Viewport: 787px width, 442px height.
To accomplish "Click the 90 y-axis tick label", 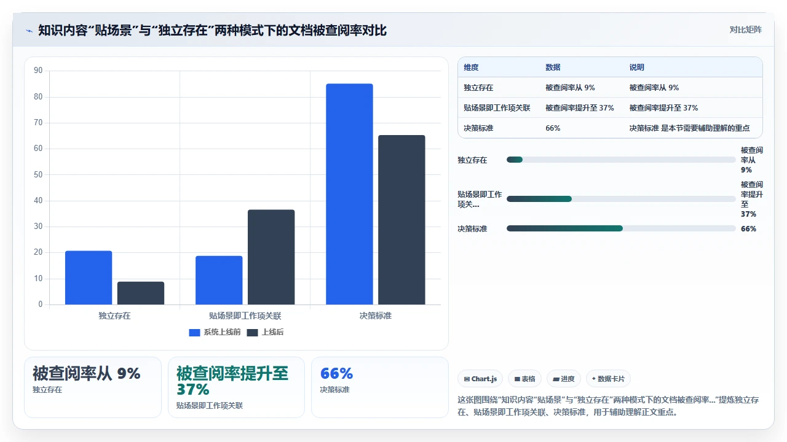I will pos(38,71).
